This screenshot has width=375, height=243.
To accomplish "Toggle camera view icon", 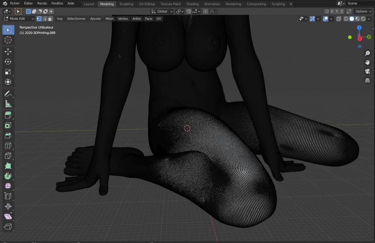I will click(367, 71).
